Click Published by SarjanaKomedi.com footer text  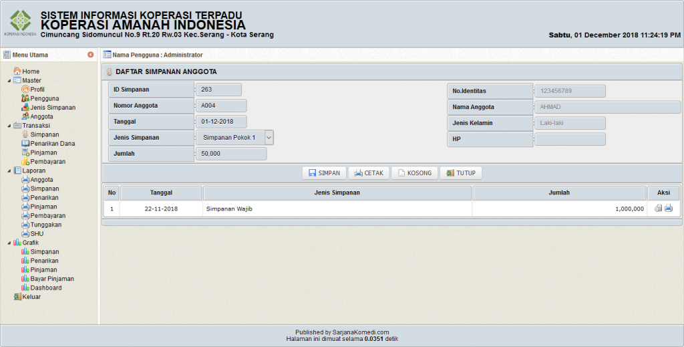pos(342,332)
